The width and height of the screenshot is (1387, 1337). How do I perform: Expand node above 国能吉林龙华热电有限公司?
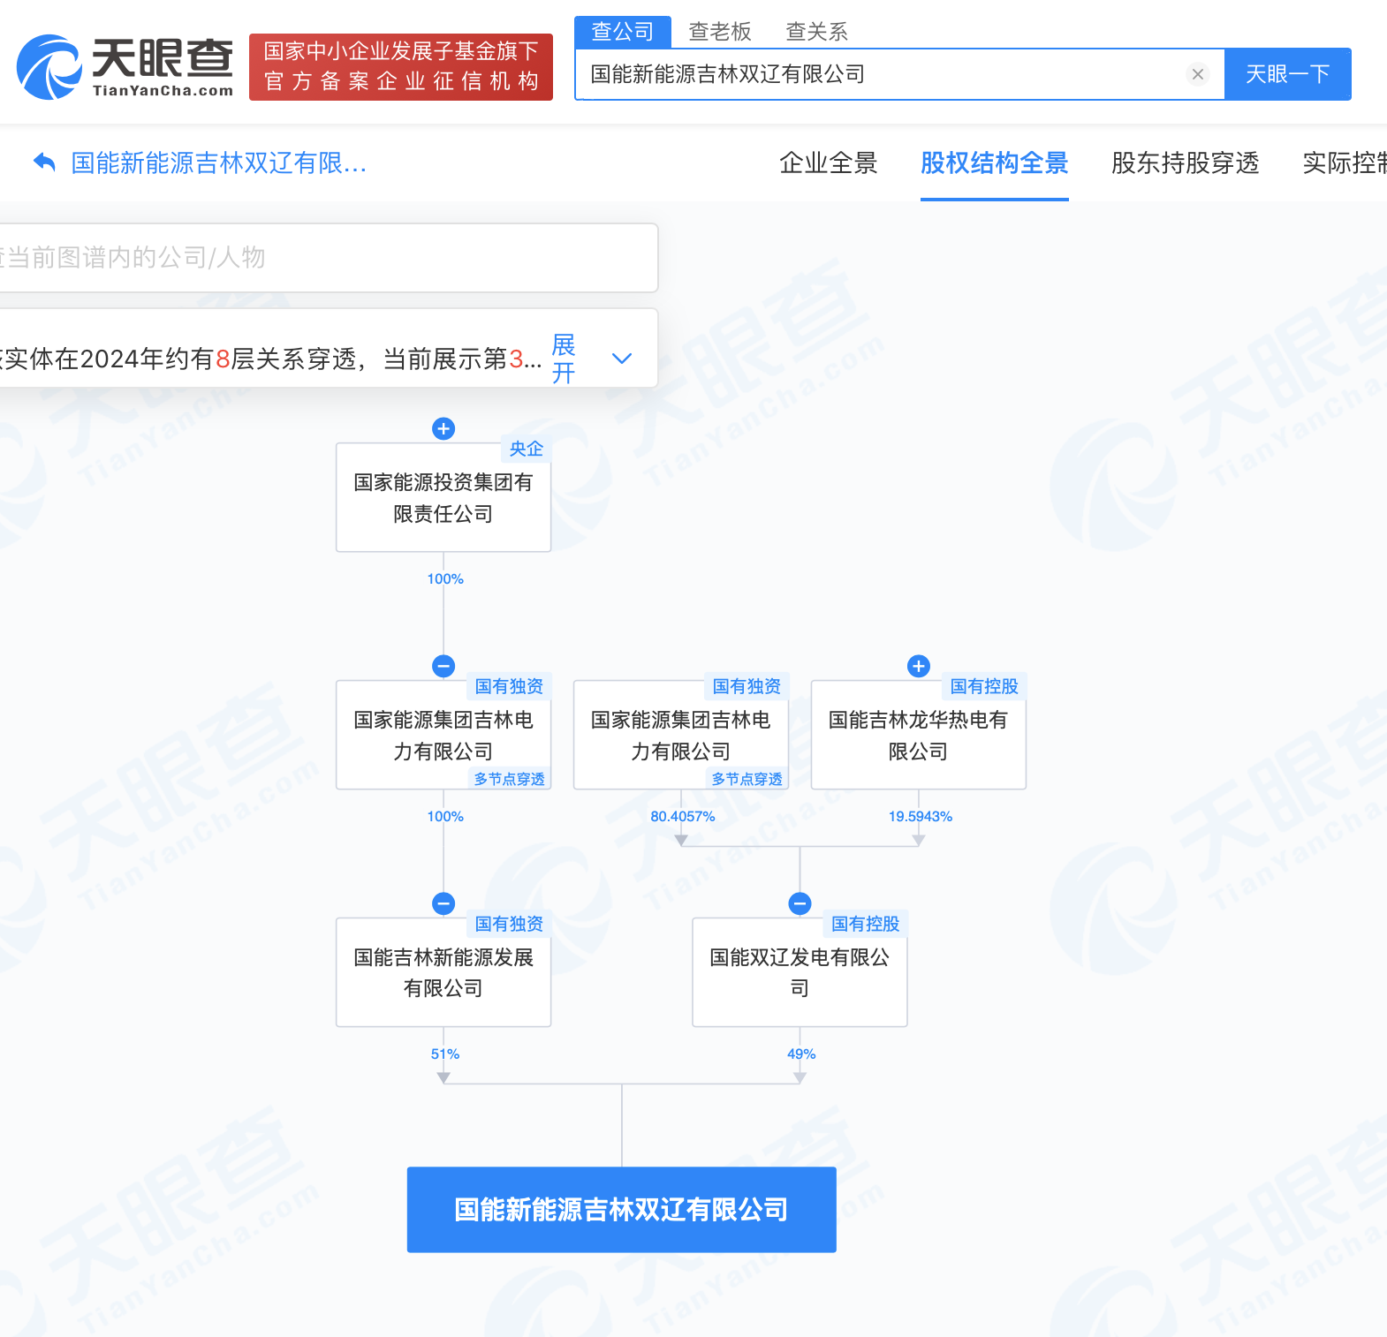pos(919,666)
